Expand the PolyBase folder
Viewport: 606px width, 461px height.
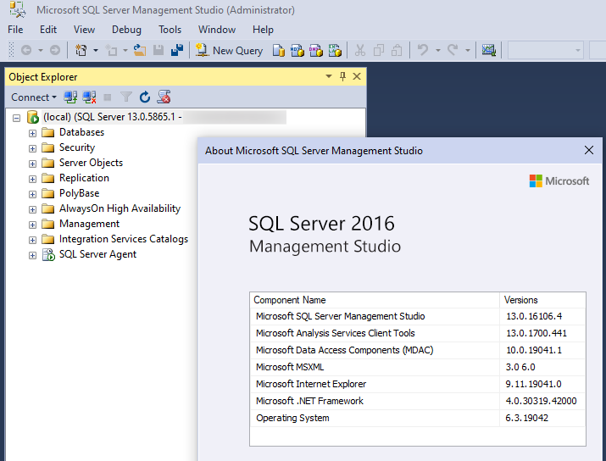[x=32, y=194]
